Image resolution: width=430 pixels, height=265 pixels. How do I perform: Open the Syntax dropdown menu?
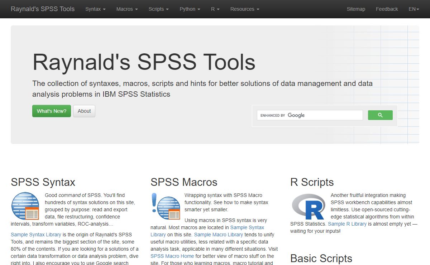95,9
